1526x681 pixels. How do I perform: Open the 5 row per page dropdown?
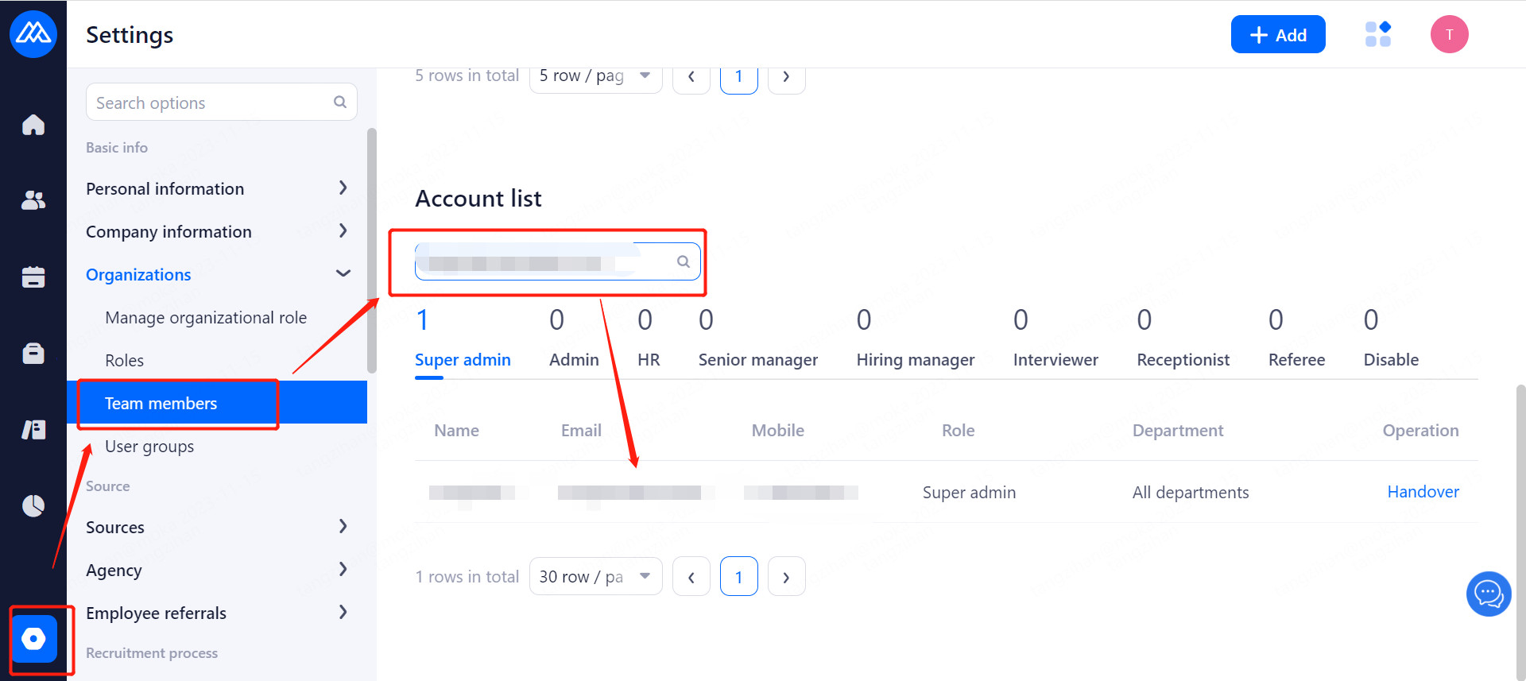click(595, 76)
